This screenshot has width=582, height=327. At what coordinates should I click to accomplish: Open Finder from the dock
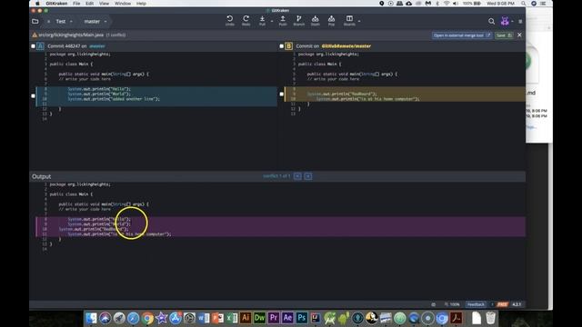(91, 318)
